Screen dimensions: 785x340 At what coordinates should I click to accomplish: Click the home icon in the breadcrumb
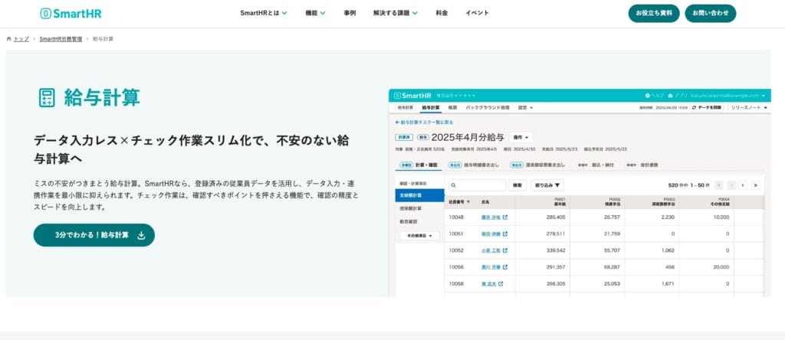(9, 38)
